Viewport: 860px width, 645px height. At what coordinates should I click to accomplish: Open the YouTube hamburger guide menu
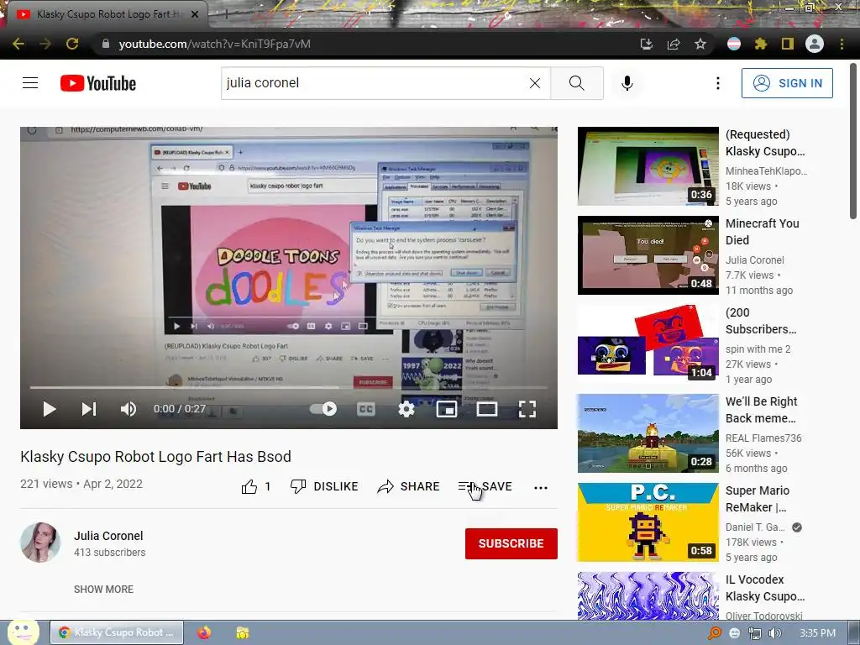coord(30,83)
